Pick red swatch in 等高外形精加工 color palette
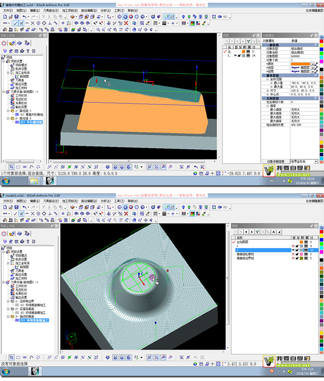The width and height of the screenshot is (324, 381). [321, 41]
